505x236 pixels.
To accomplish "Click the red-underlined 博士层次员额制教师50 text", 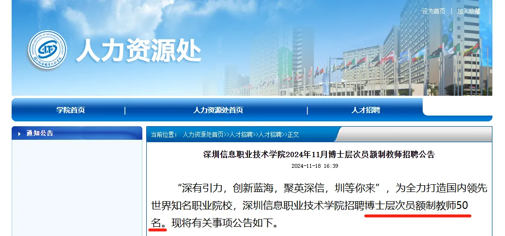I will [x=417, y=206].
